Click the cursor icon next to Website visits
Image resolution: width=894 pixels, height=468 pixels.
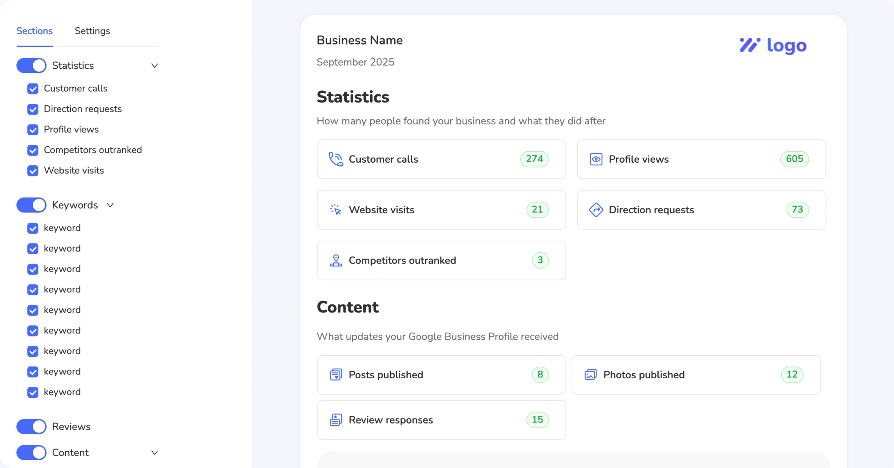pos(336,210)
